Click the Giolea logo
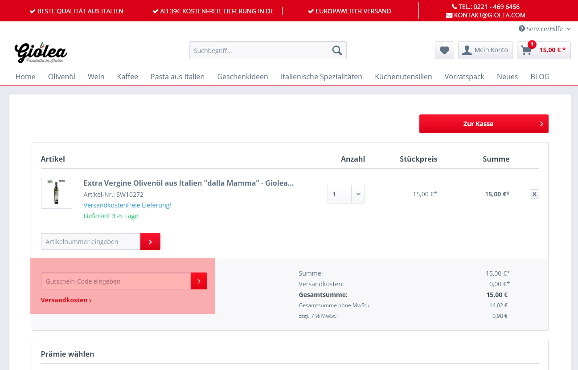Image resolution: width=578 pixels, height=370 pixels. (x=41, y=52)
